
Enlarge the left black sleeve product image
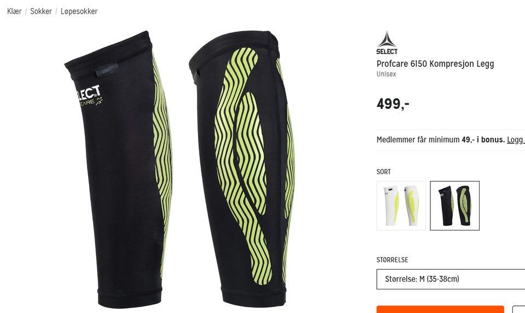point(119,169)
